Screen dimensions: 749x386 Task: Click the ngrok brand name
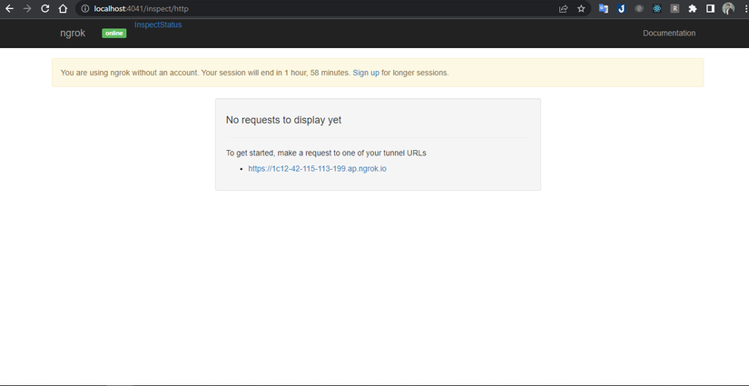point(73,33)
